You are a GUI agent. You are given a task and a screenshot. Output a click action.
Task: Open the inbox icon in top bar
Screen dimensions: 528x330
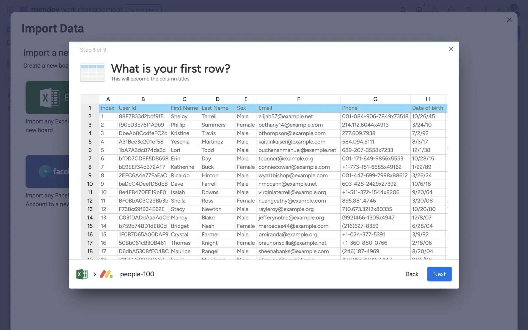[419, 9]
